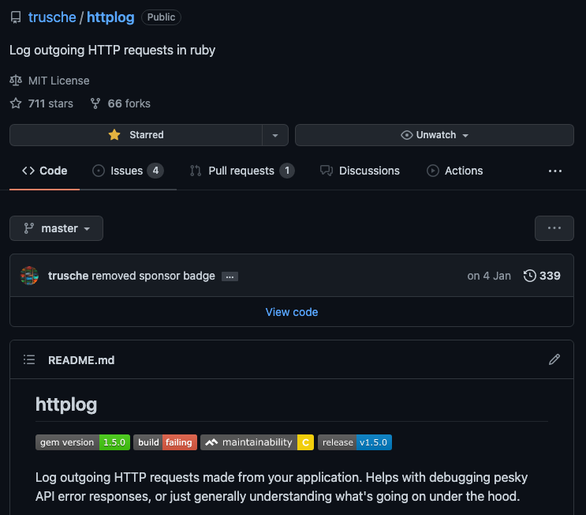The width and height of the screenshot is (586, 515).
Task: Expand the commit message ellipsis
Action: point(230,276)
